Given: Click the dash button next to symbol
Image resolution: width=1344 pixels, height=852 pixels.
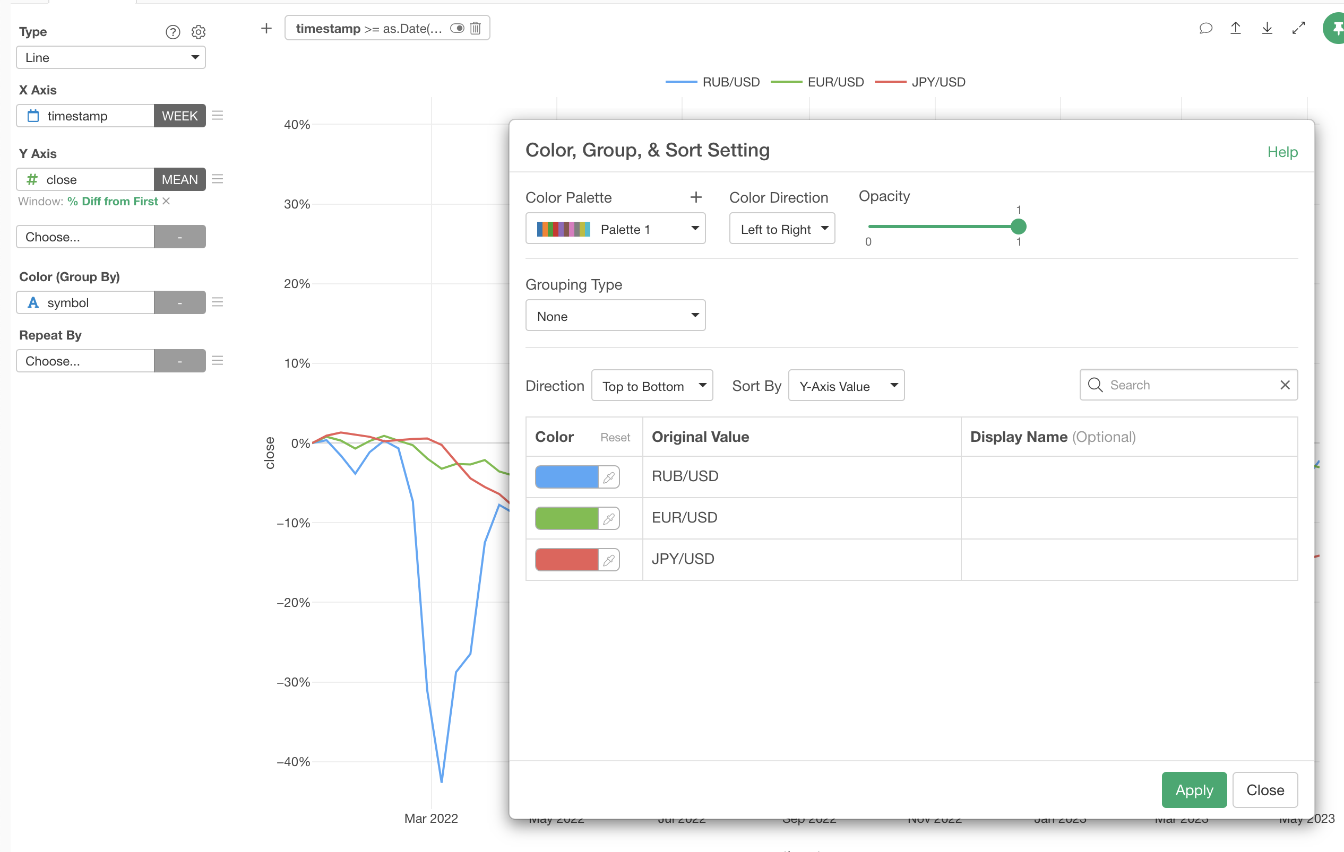Looking at the screenshot, I should [x=180, y=302].
